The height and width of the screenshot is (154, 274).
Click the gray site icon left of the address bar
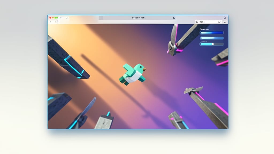click(101, 18)
